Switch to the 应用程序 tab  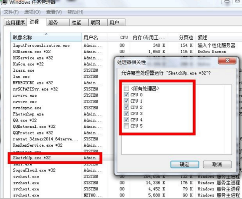click(15, 23)
